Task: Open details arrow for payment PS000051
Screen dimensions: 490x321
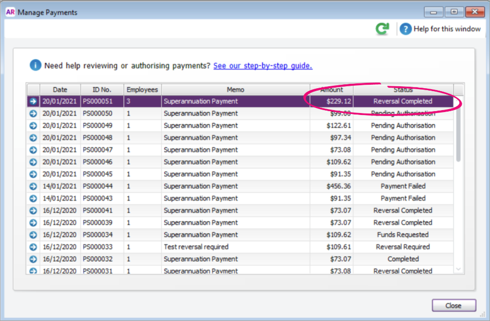Action: point(33,101)
